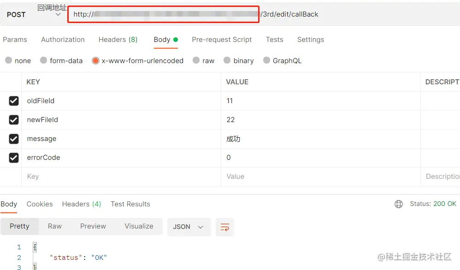Select the request Body tab
The width and height of the screenshot is (460, 270).
click(166, 40)
